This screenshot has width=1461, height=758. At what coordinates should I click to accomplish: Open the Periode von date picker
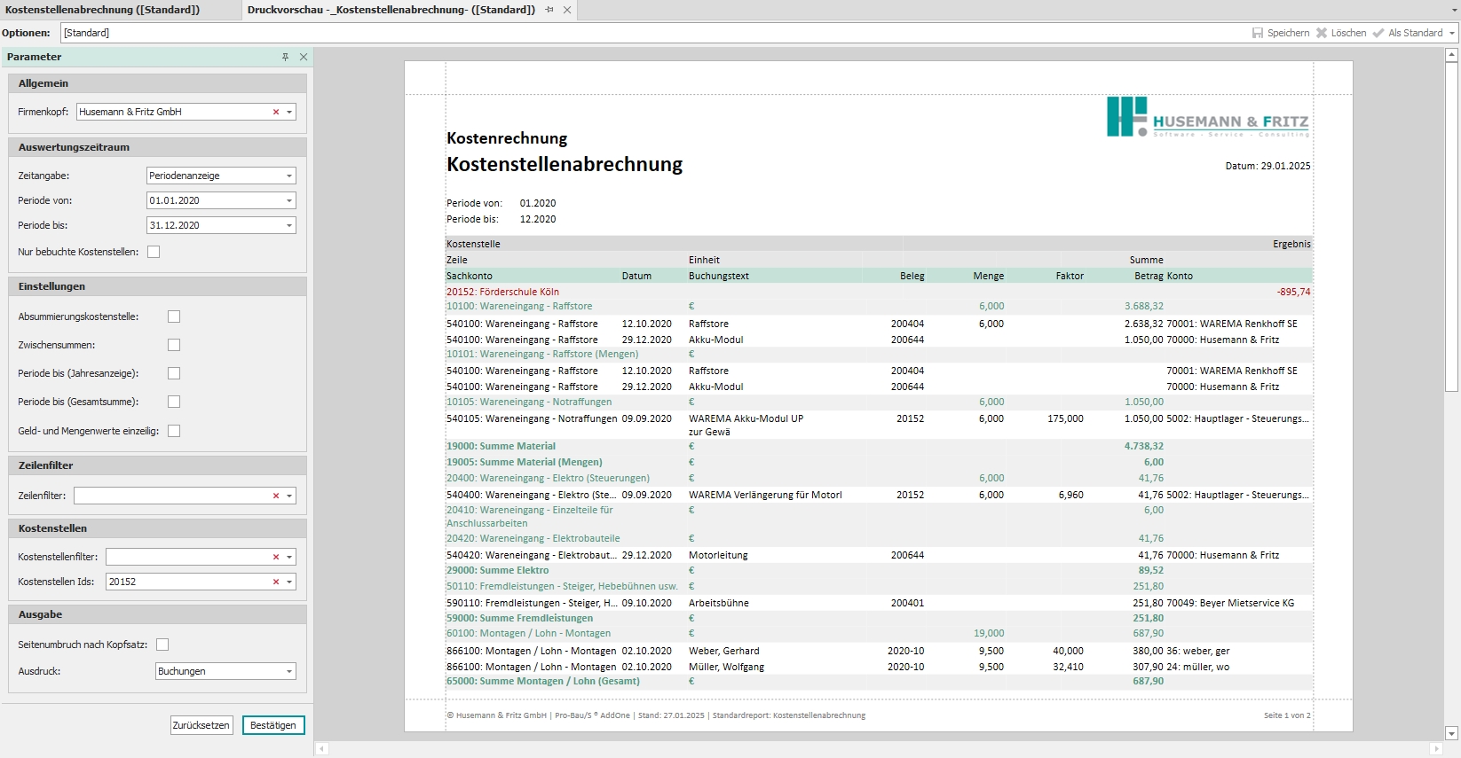tap(289, 200)
